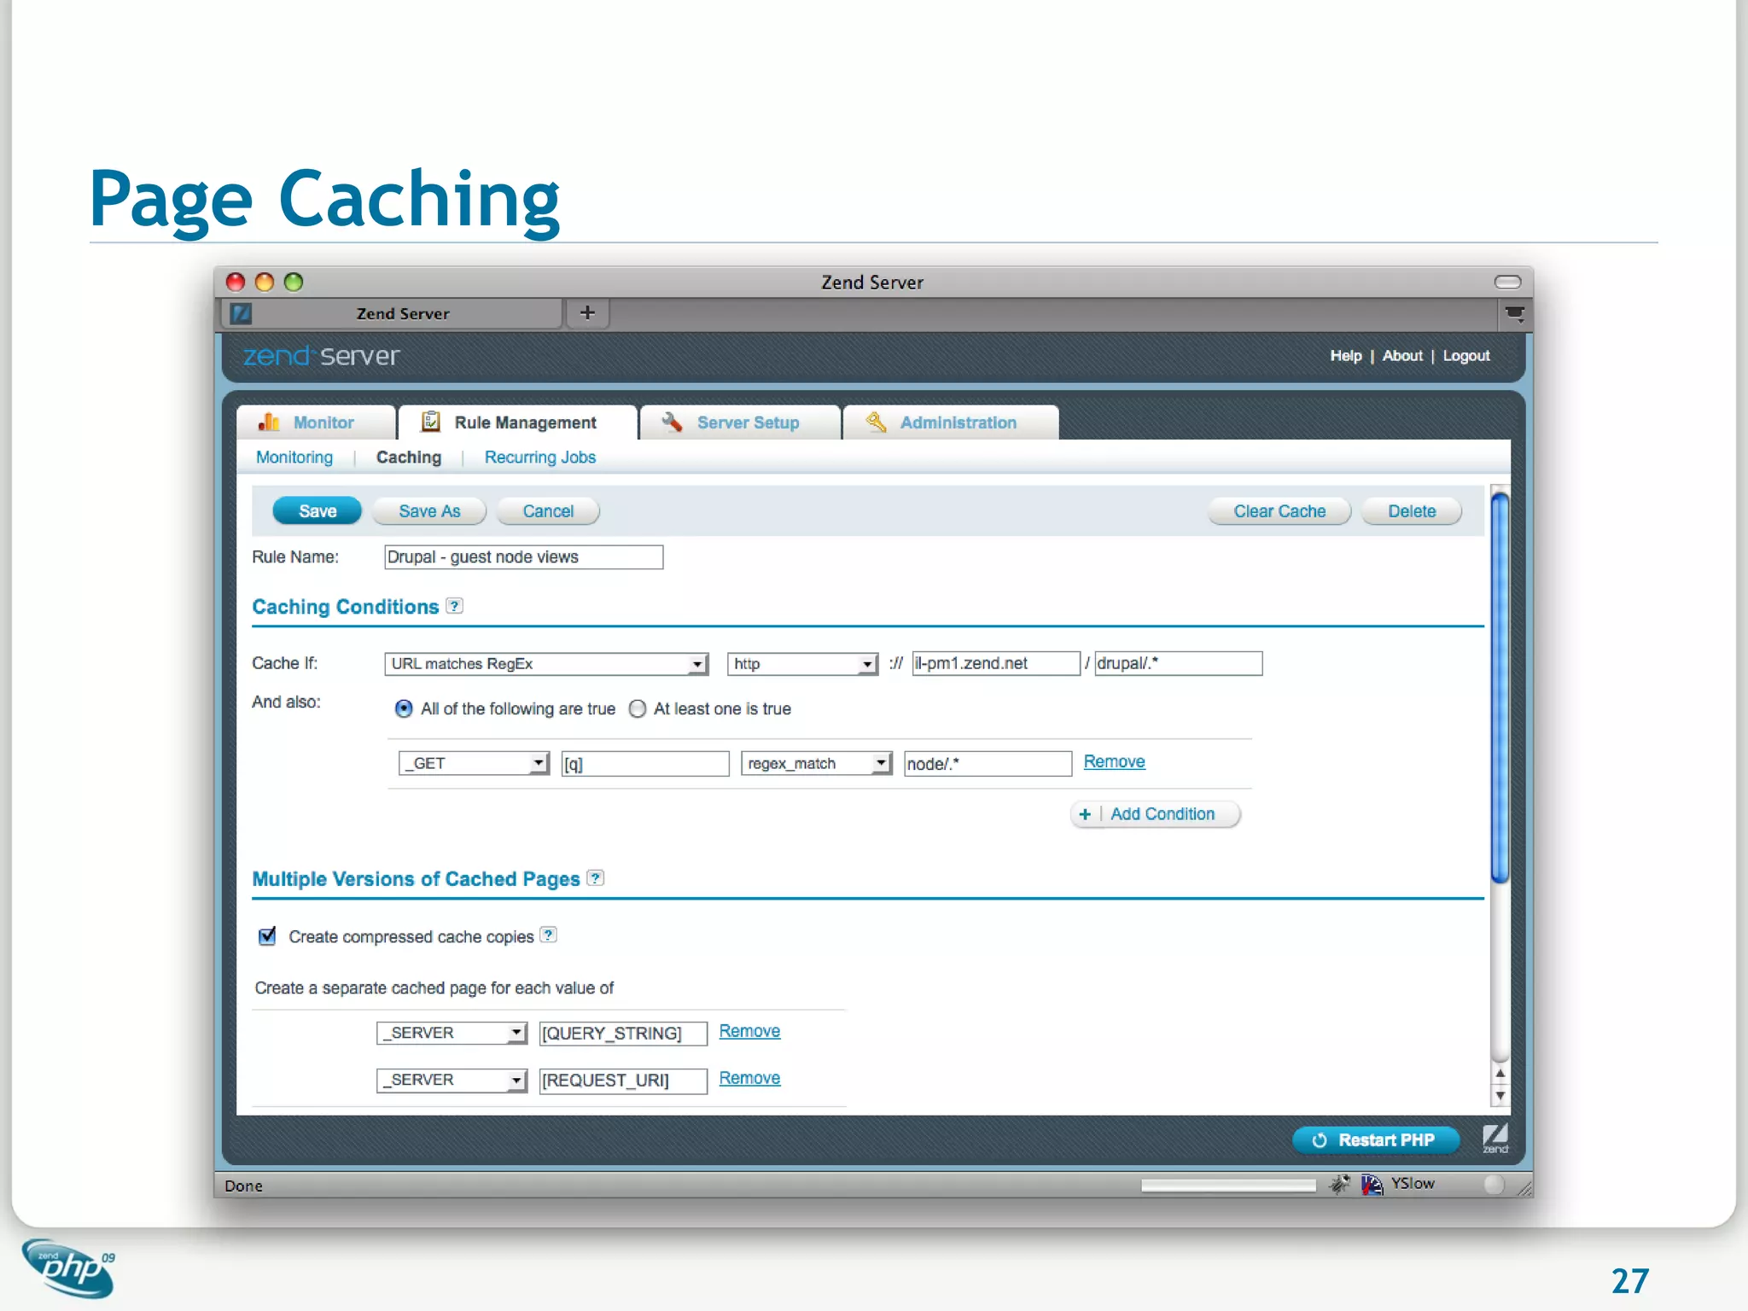The image size is (1748, 1311).
Task: Click the green zoom window button
Action: tap(294, 283)
